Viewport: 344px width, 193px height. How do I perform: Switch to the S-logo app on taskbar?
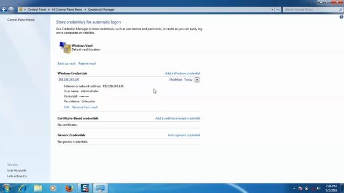[x=85, y=188]
